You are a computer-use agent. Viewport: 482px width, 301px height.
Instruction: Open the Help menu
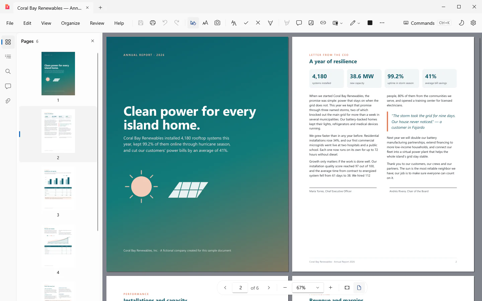point(119,23)
